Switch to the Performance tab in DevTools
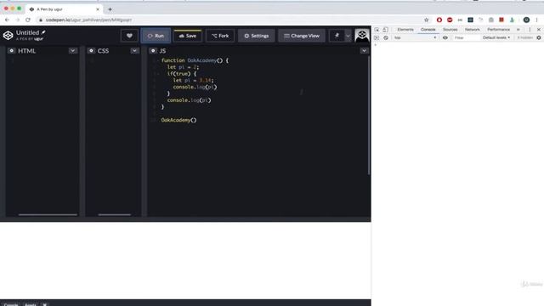544x306 pixels. 499,30
